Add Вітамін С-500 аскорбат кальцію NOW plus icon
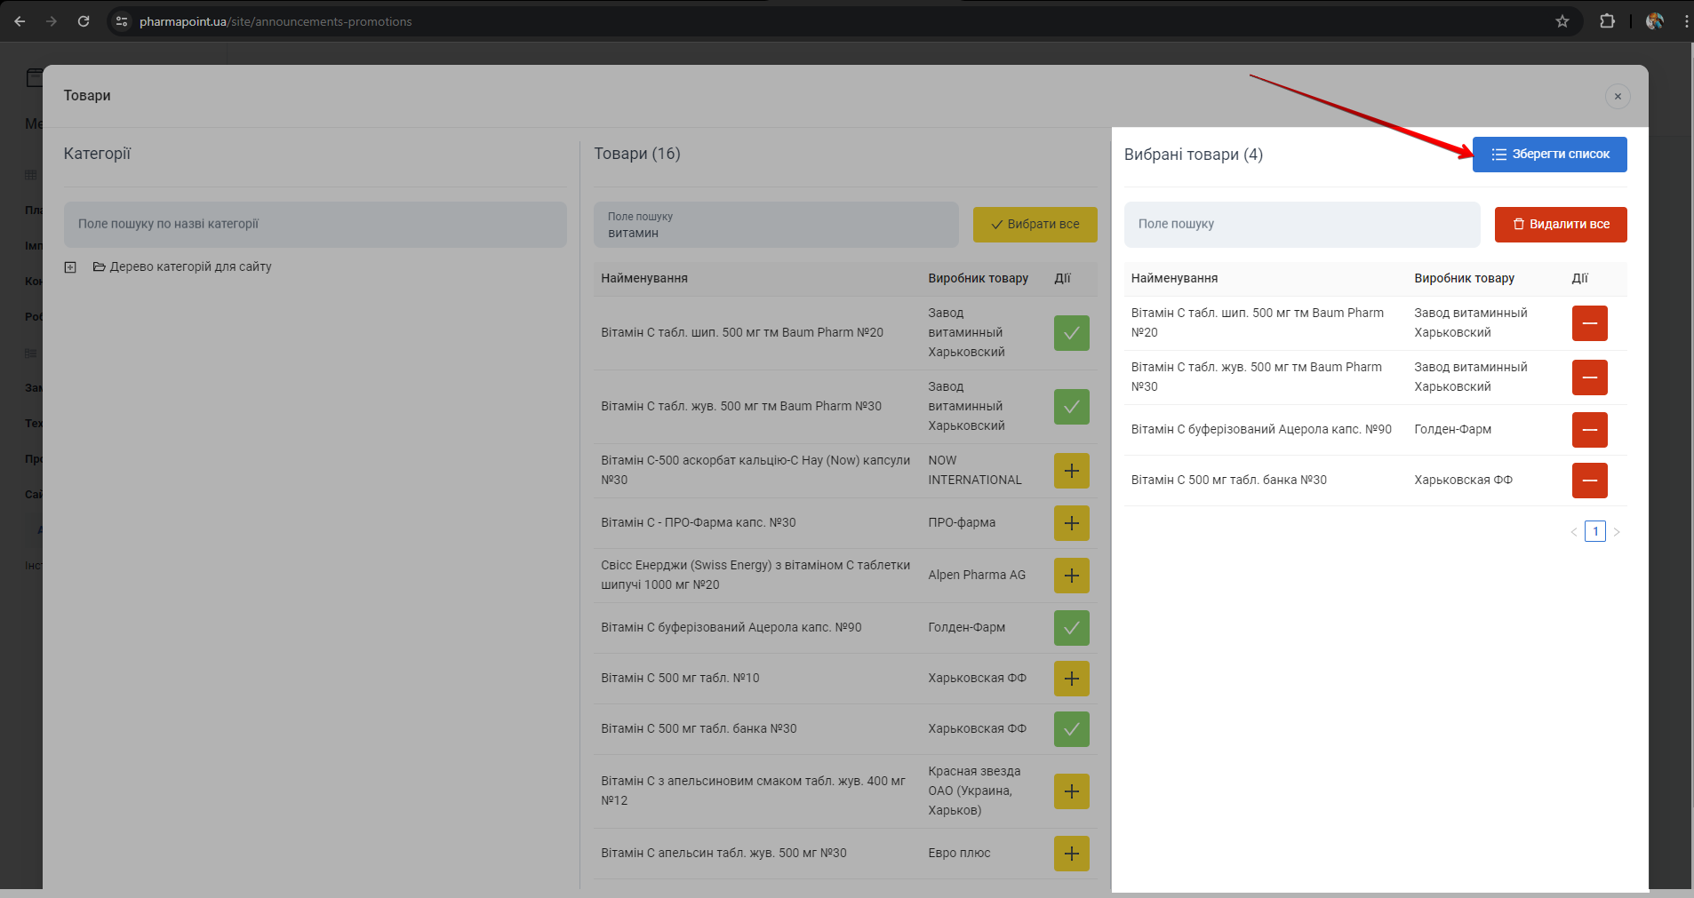This screenshot has width=1694, height=898. [x=1071, y=471]
